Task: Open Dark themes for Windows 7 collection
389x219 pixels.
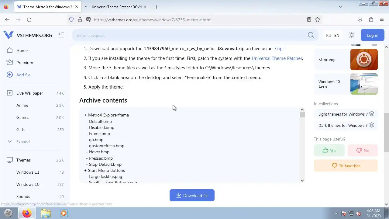Action: pos(346,125)
